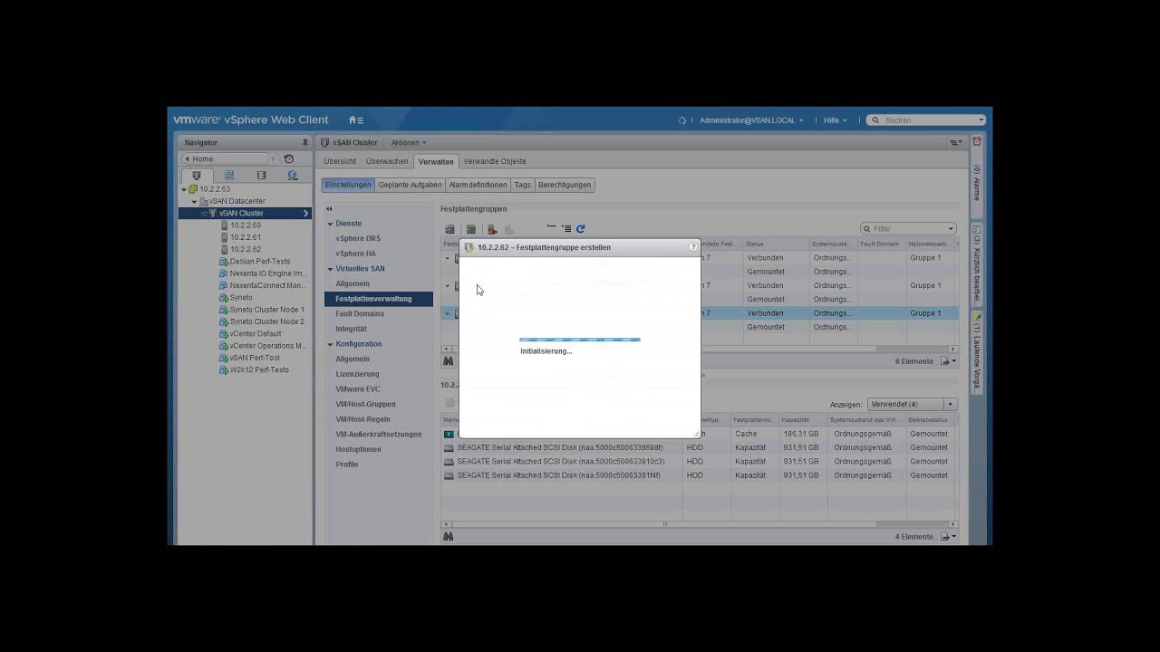Open the vSphere home menu icon
Viewport: 1160px width, 652px height.
click(356, 120)
